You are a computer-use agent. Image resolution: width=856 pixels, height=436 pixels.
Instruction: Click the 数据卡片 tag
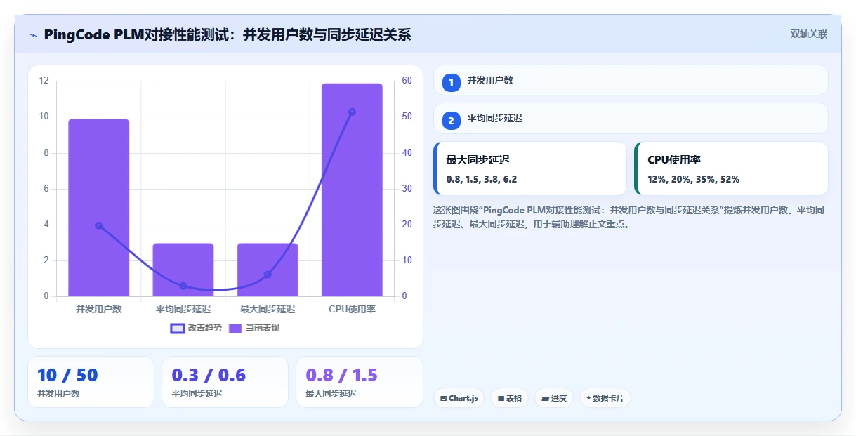(605, 398)
